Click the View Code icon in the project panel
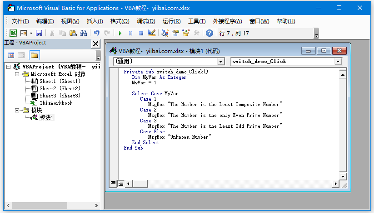374x213 pixels. pos(11,55)
